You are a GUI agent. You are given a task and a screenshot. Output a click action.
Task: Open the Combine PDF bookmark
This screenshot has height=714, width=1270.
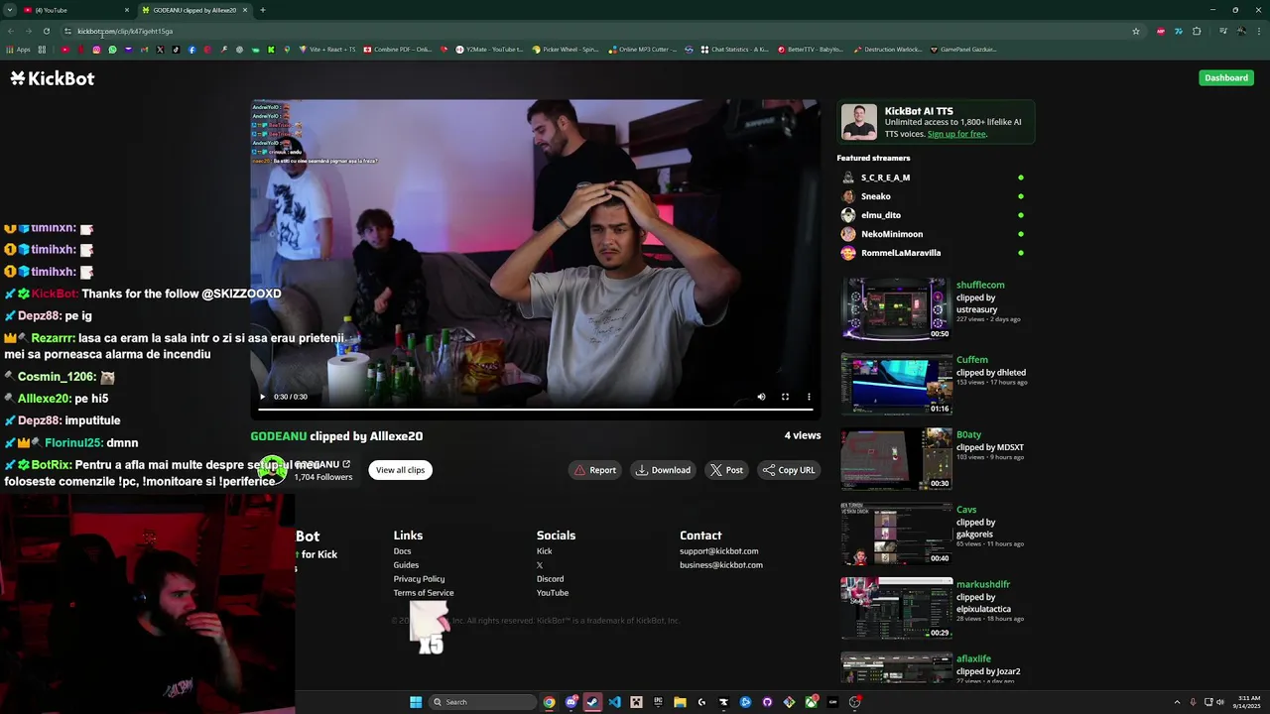point(398,50)
